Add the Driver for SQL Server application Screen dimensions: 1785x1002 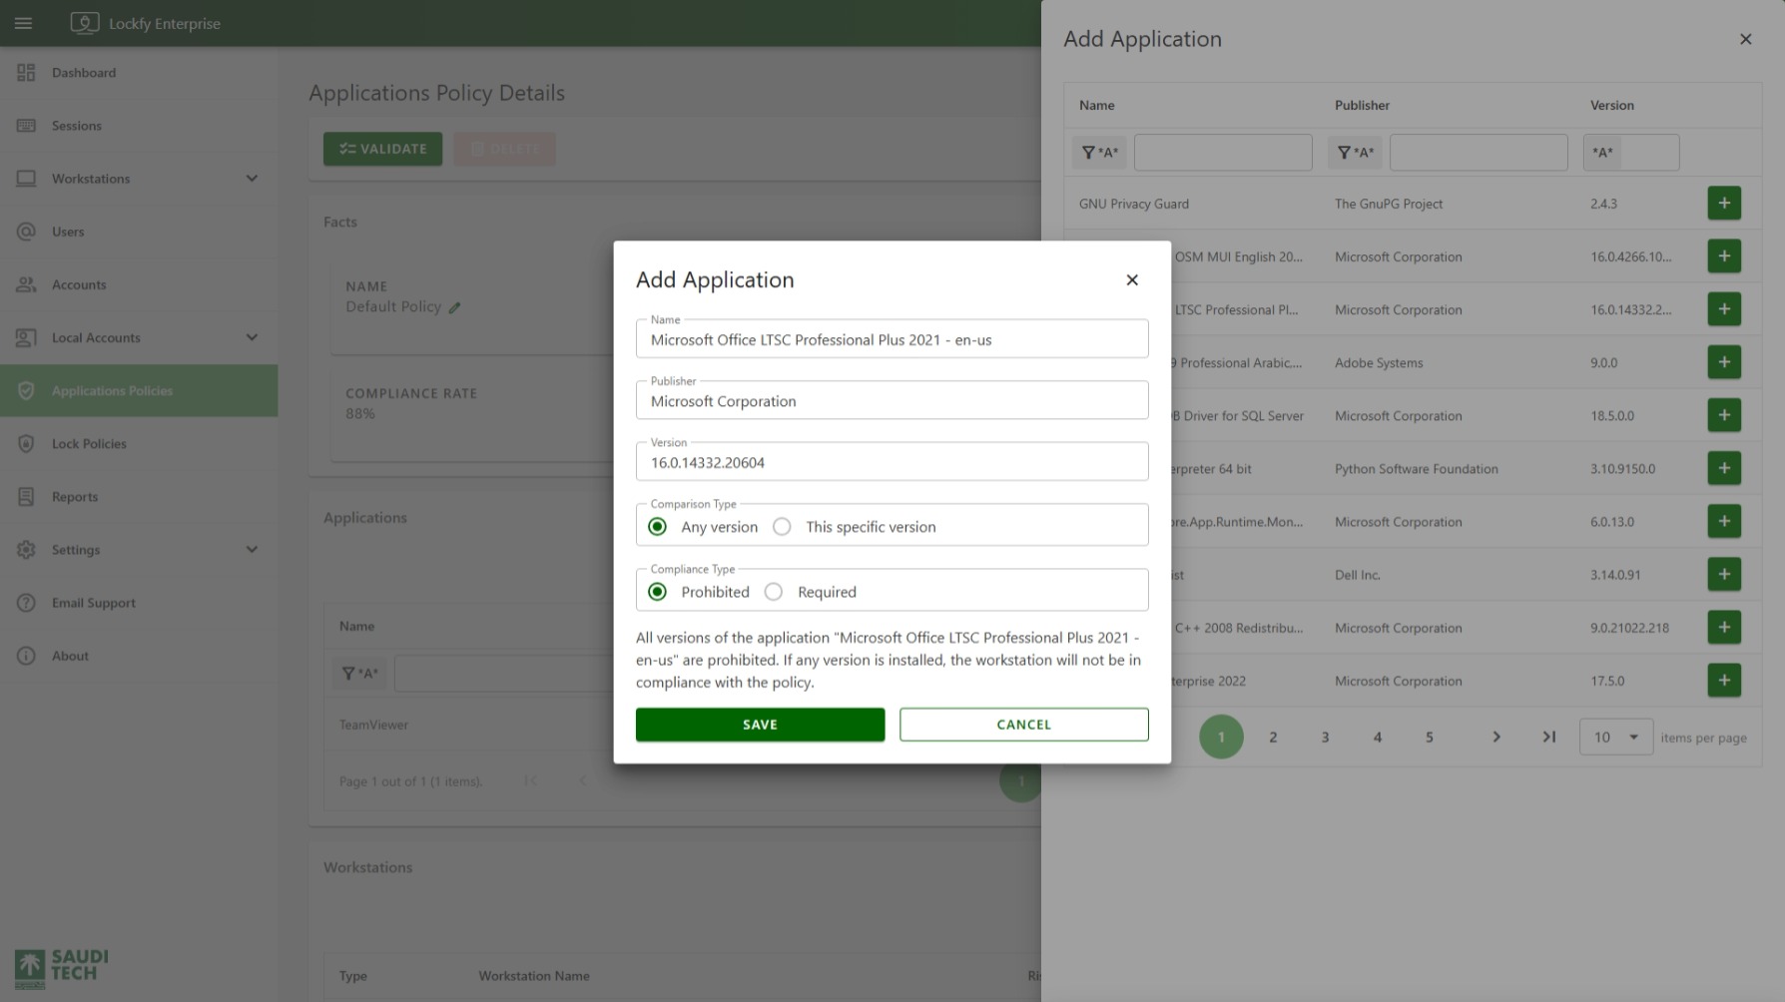[1724, 415]
